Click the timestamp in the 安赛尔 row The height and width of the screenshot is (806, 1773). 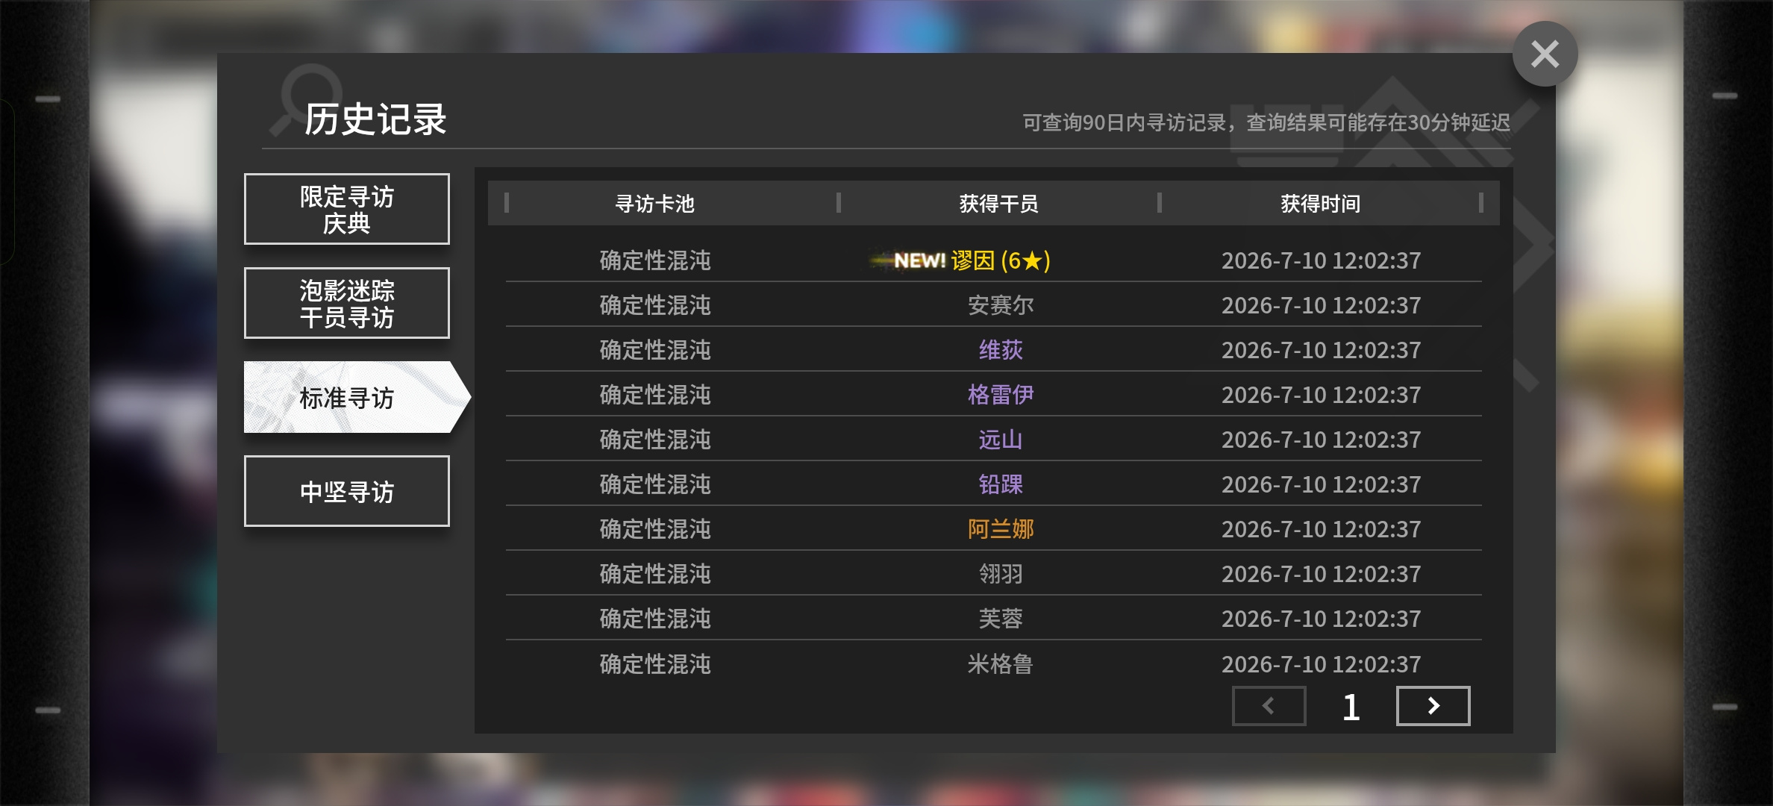tap(1321, 305)
